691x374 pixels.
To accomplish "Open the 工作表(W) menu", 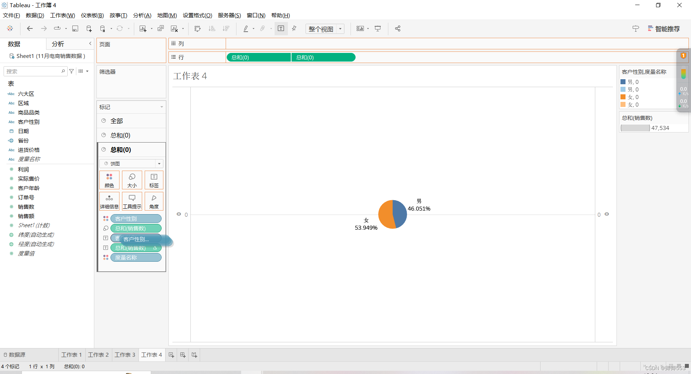I will click(63, 15).
